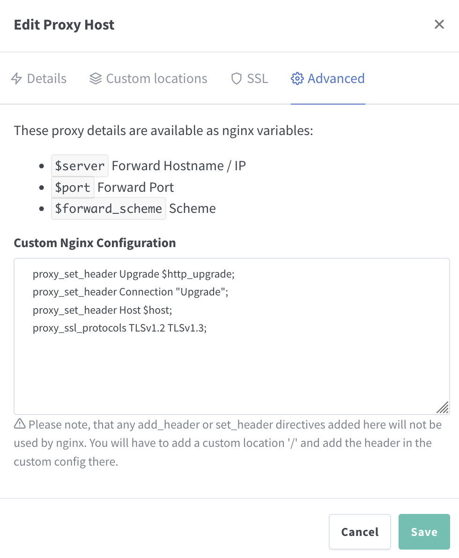Open the Custom locations tab

[156, 78]
